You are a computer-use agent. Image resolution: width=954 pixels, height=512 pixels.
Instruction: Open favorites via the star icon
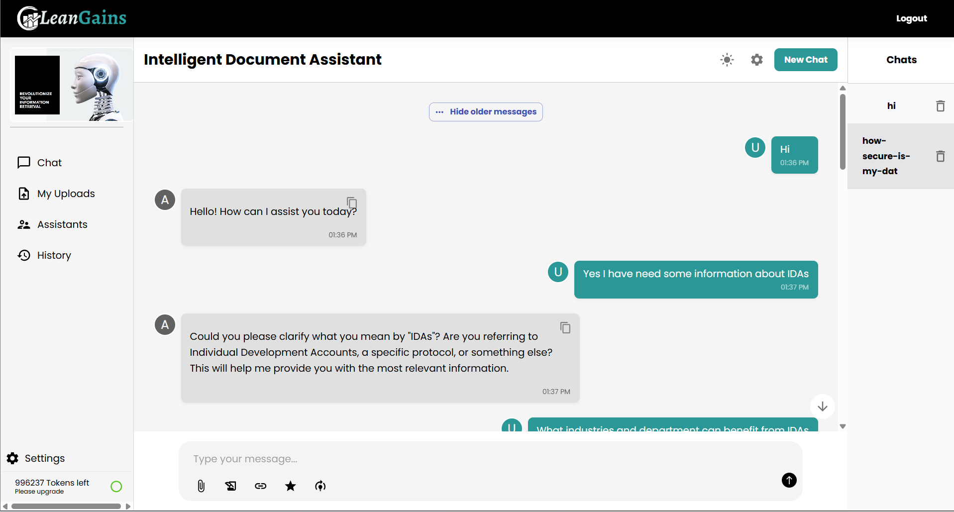[290, 486]
